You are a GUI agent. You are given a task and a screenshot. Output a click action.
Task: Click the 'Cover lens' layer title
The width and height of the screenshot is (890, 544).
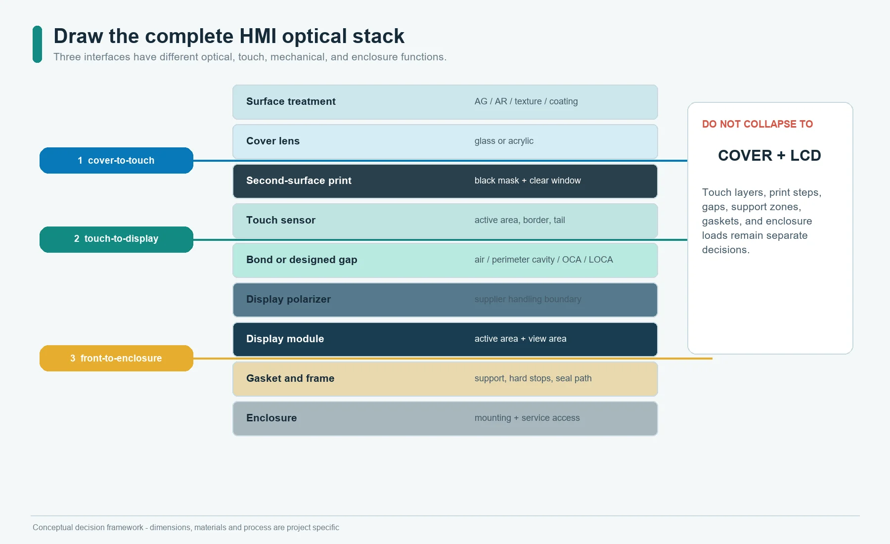(x=273, y=141)
